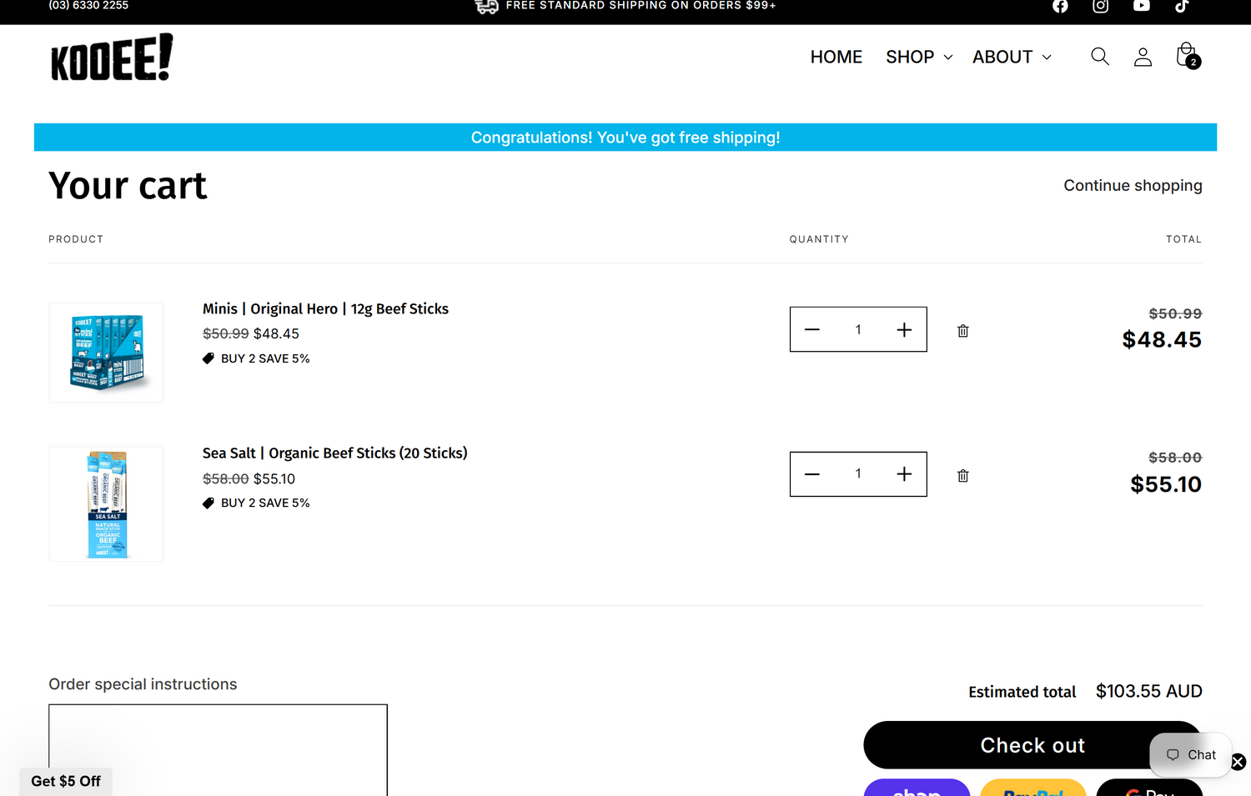Image resolution: width=1251 pixels, height=796 pixels.
Task: Open the Instagram social link
Action: tap(1101, 6)
